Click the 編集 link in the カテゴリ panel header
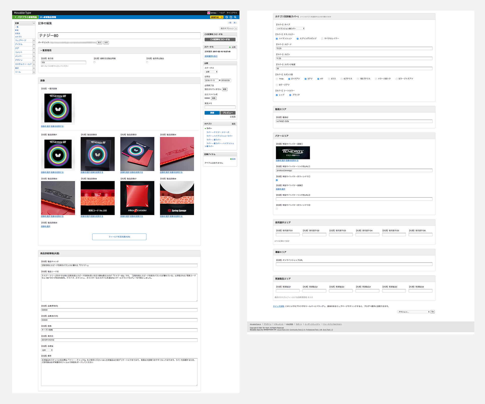 click(x=234, y=124)
